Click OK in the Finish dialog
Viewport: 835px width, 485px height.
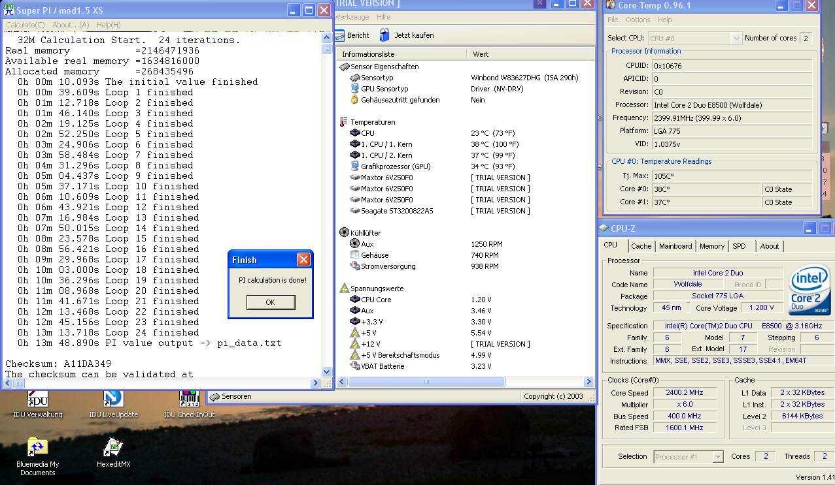[270, 302]
